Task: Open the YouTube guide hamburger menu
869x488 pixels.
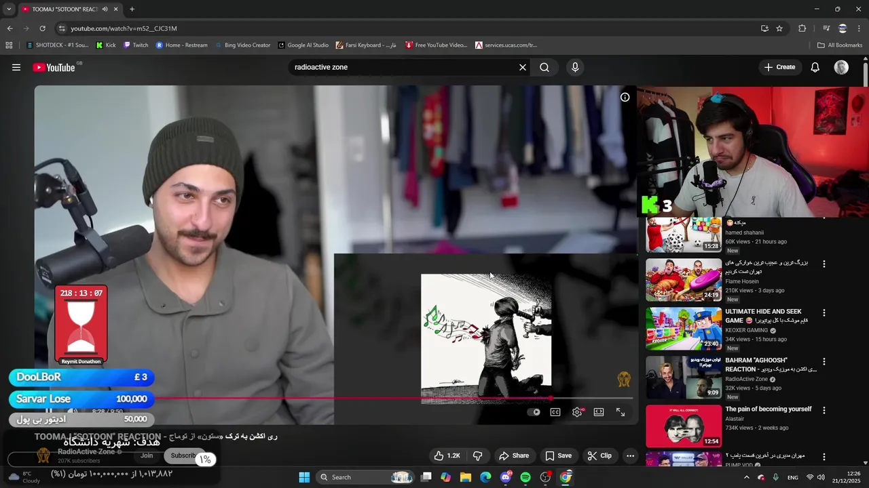Action: pos(16,67)
